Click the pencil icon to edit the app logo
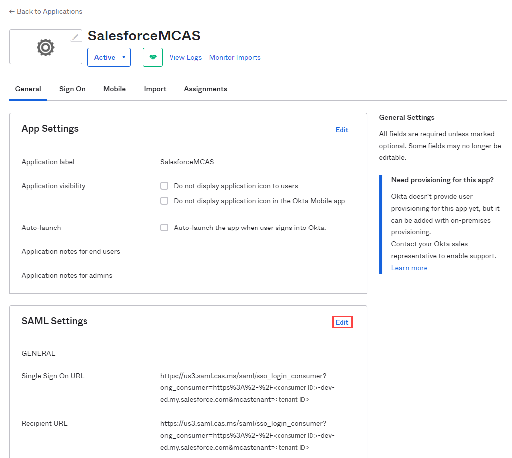Image resolution: width=512 pixels, height=458 pixels. tap(75, 36)
